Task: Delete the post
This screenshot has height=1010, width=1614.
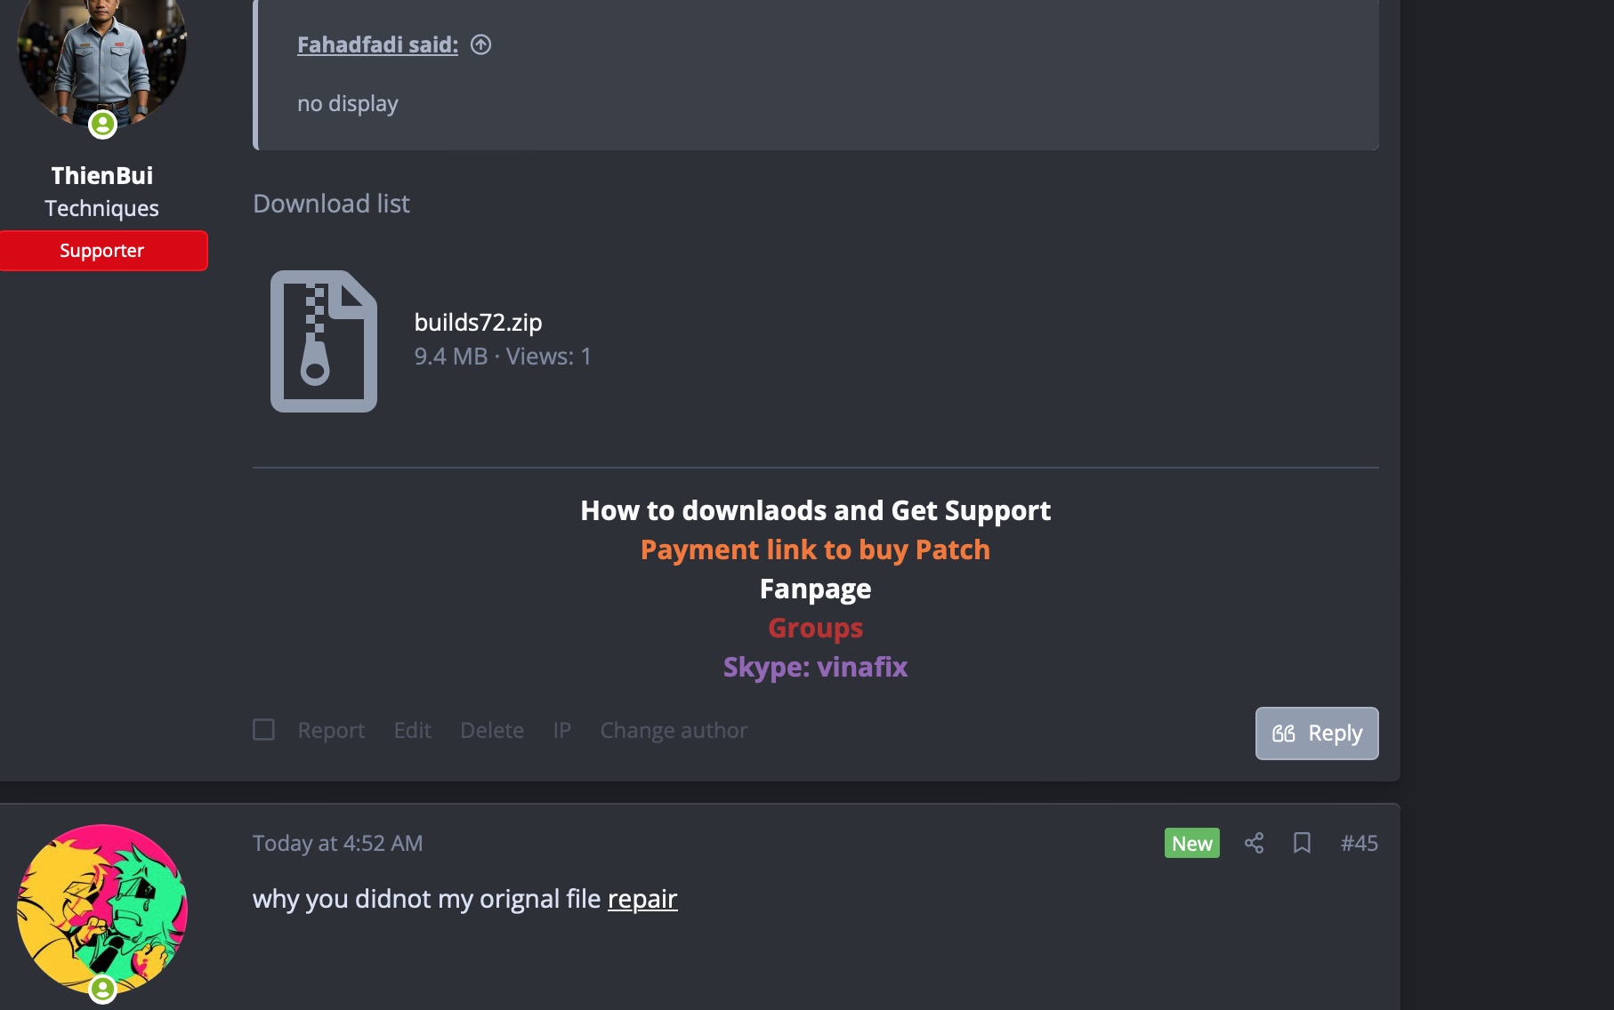Action: click(491, 729)
